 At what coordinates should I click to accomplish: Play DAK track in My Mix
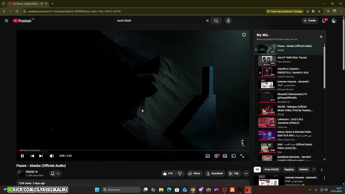(x=288, y=148)
